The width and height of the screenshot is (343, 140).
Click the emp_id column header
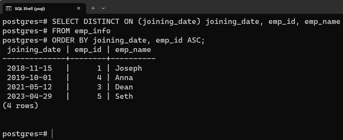tap(88, 50)
